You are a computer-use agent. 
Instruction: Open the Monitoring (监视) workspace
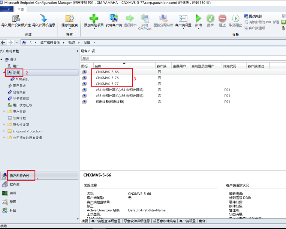point(39,193)
